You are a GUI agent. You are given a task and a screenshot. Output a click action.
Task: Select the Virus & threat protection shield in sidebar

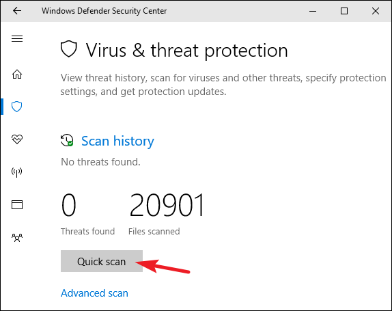(17, 107)
